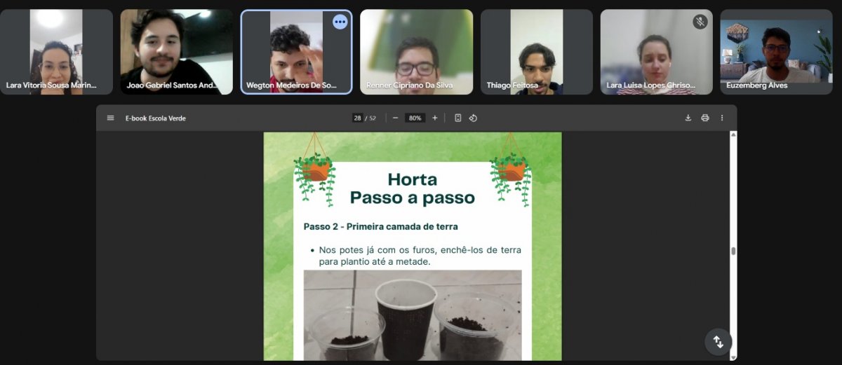Click the zoom in plus button

(435, 118)
